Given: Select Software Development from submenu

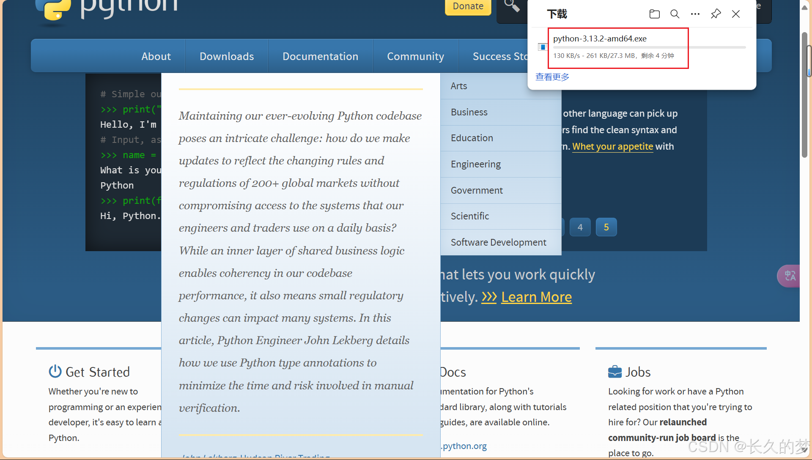Looking at the screenshot, I should 498,242.
